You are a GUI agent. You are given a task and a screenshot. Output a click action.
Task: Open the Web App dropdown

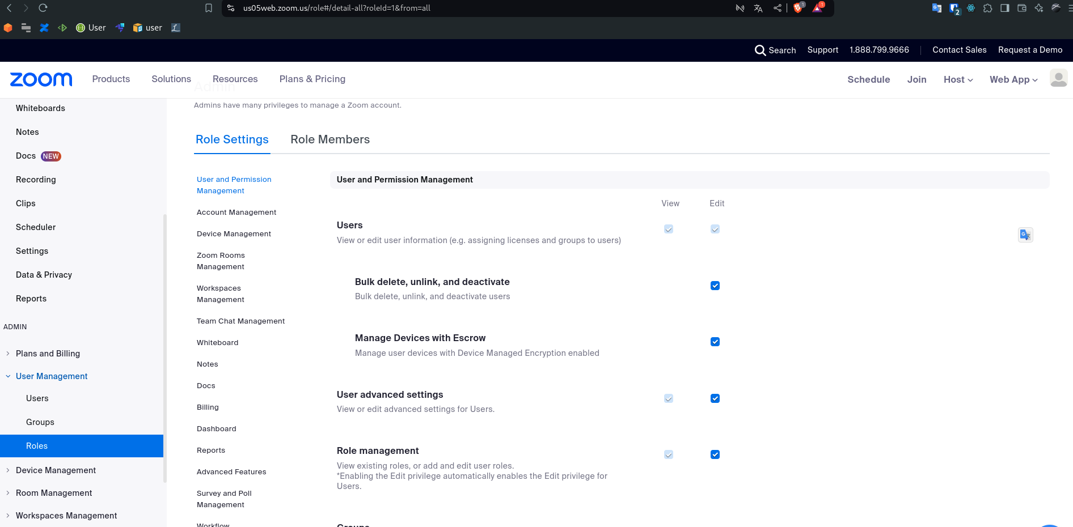click(x=1013, y=80)
